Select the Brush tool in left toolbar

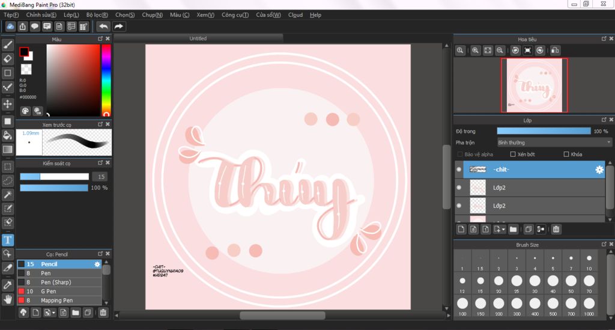coord(7,44)
